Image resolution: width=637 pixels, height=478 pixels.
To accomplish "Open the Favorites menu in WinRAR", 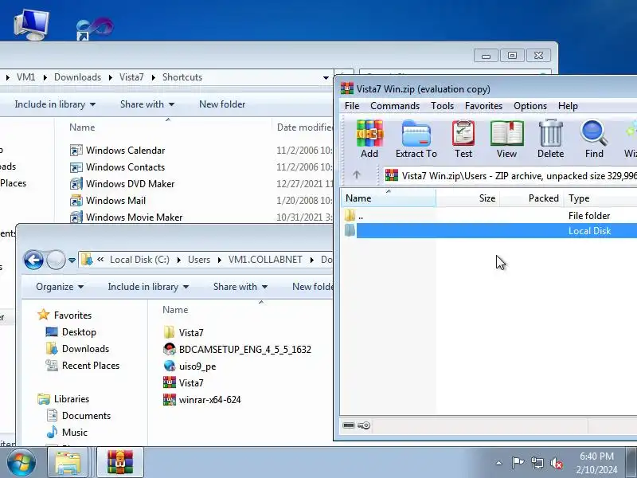I will pos(483,106).
